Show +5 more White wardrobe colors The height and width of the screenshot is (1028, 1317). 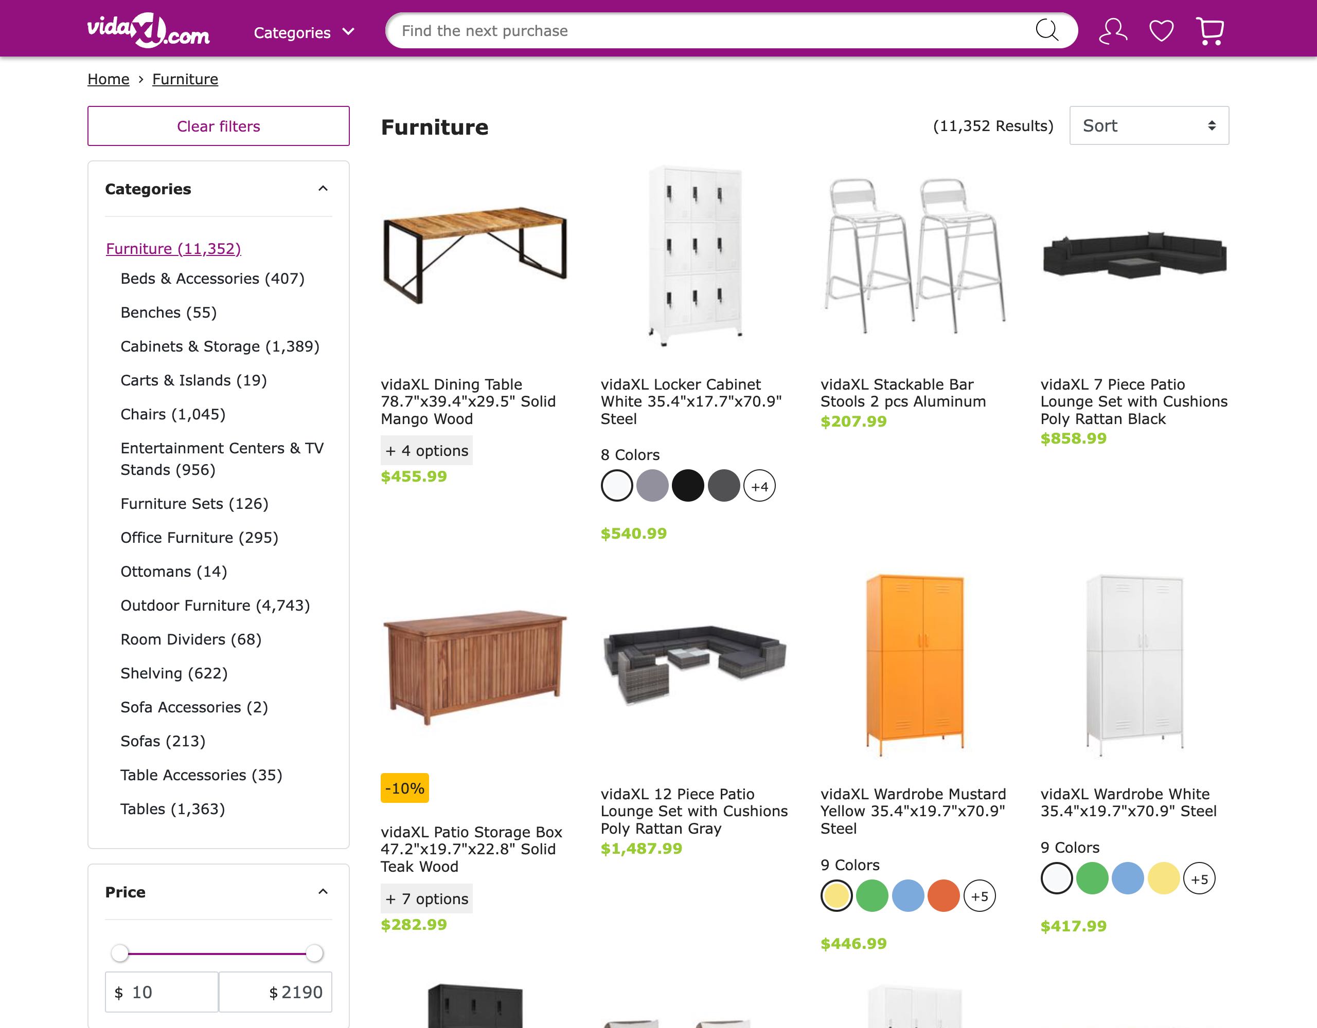(x=1199, y=878)
